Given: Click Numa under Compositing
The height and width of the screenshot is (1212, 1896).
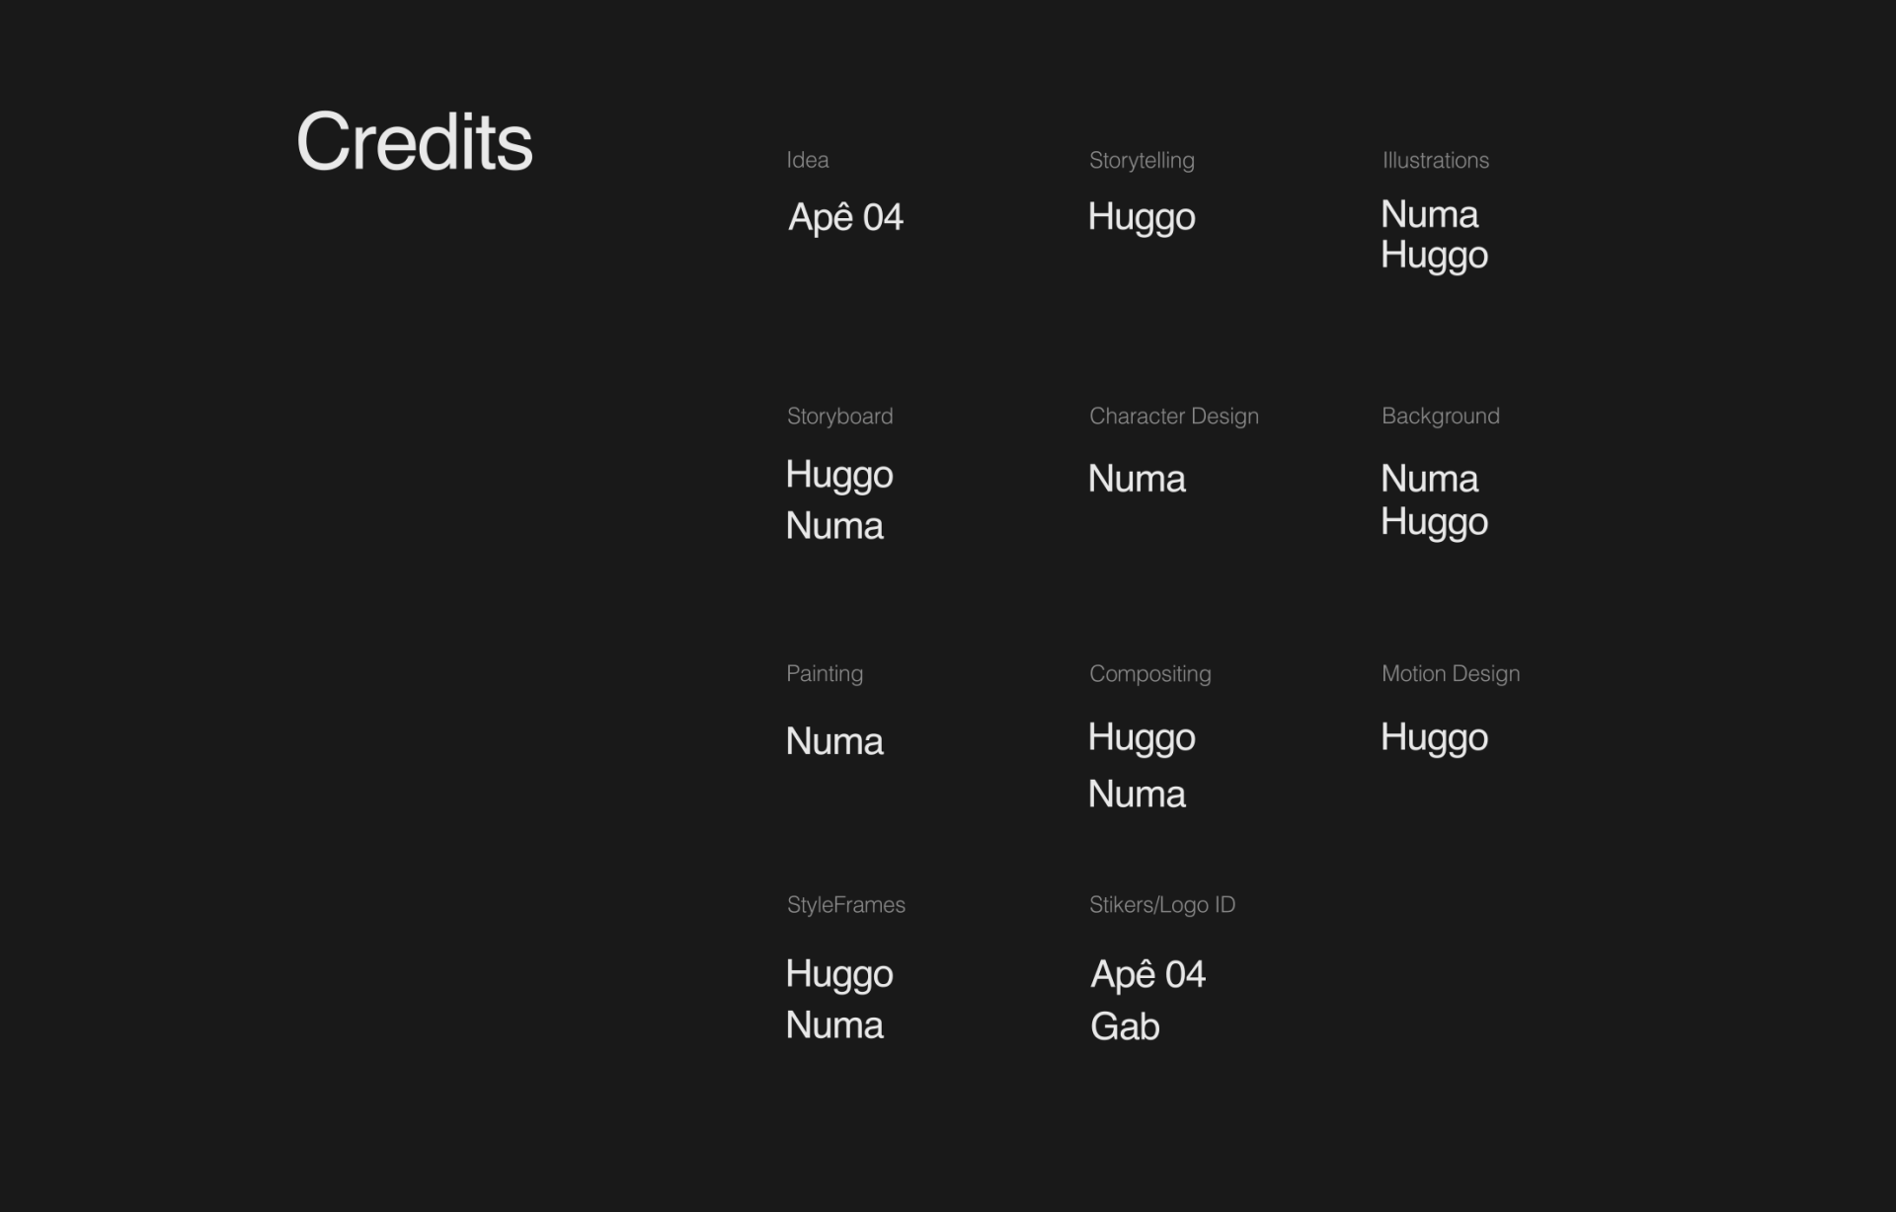Looking at the screenshot, I should [1136, 795].
